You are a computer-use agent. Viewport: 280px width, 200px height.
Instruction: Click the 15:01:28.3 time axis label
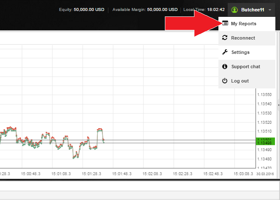click(92, 174)
